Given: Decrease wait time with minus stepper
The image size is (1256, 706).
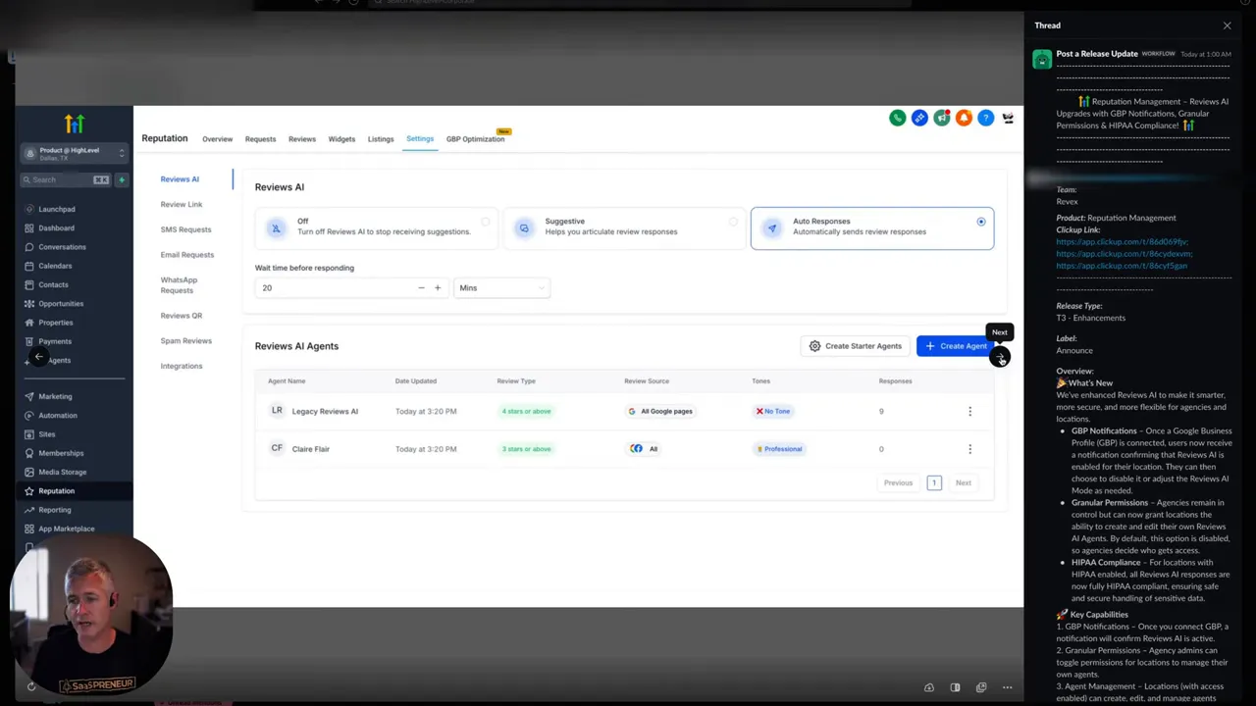Looking at the screenshot, I should 421,287.
